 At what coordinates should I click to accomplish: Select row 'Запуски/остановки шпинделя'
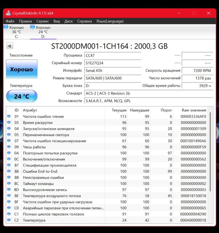[x=107, y=128]
